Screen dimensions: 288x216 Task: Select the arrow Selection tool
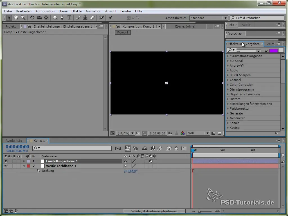[x=9, y=18]
